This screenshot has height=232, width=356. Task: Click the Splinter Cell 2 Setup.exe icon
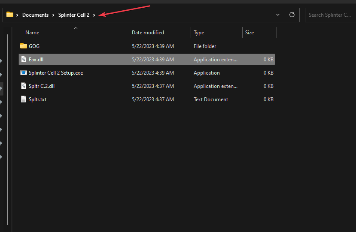(24, 73)
